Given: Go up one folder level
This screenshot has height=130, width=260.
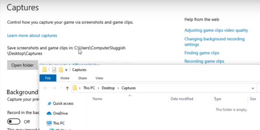Looking at the screenshot, I should (x=67, y=88).
